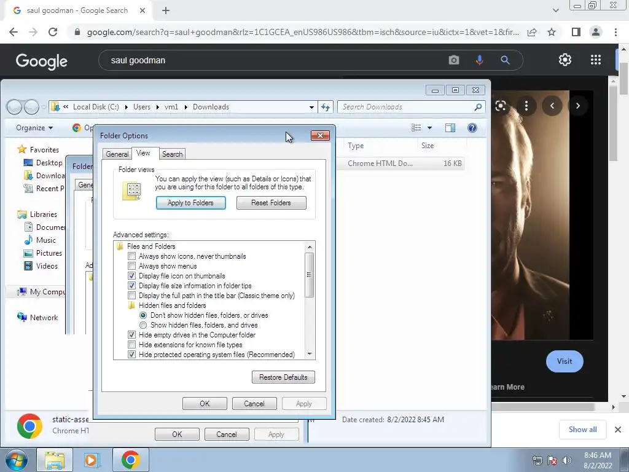
Task: Click the blue Visit button
Action: click(565, 361)
